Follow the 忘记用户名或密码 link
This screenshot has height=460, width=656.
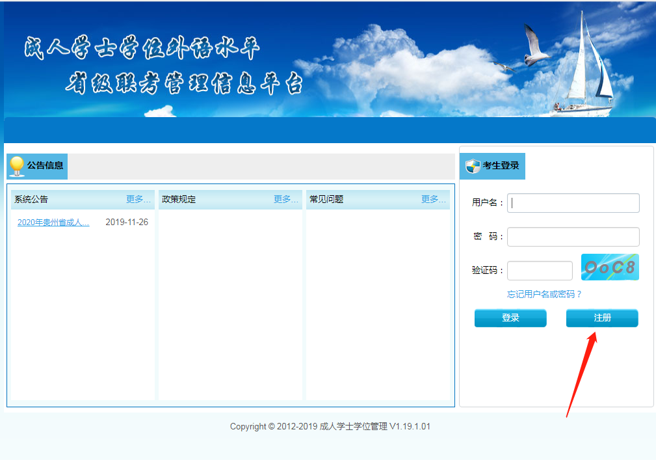544,294
